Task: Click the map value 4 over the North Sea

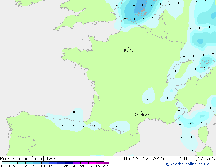Action: click(134, 6)
